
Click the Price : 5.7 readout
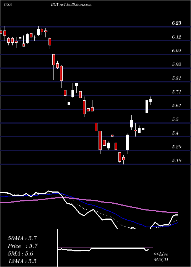click(x=23, y=246)
